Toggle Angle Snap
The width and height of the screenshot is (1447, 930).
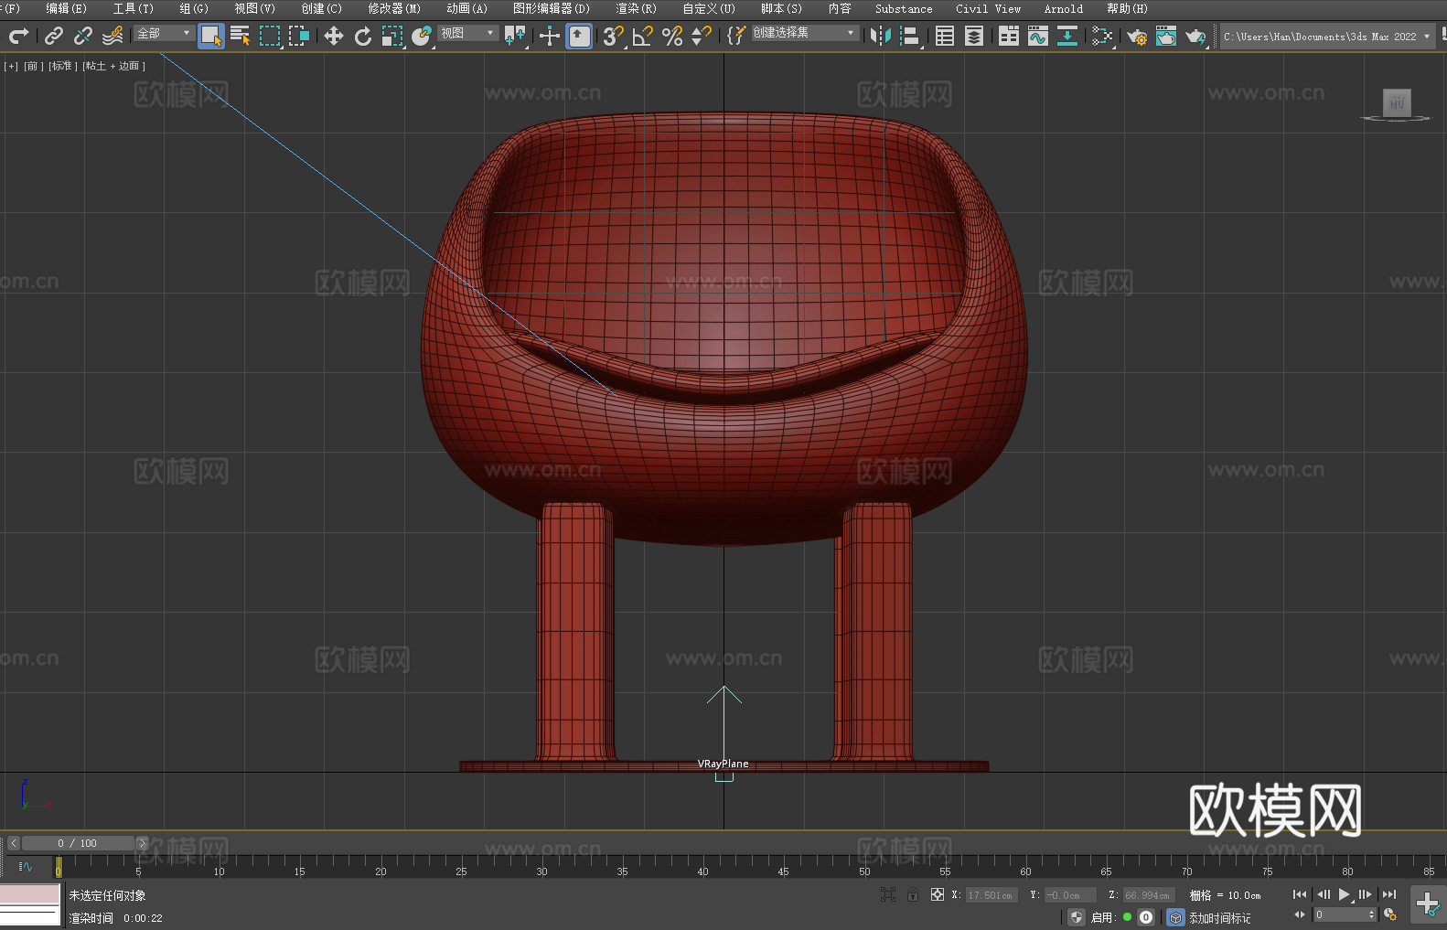(x=643, y=36)
